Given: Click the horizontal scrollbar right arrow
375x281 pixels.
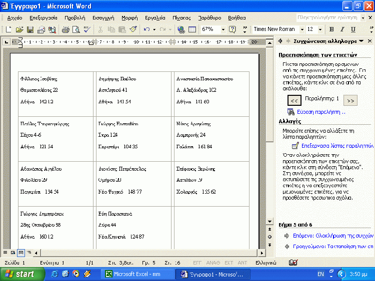Looking at the screenshot, I should 261,253.
